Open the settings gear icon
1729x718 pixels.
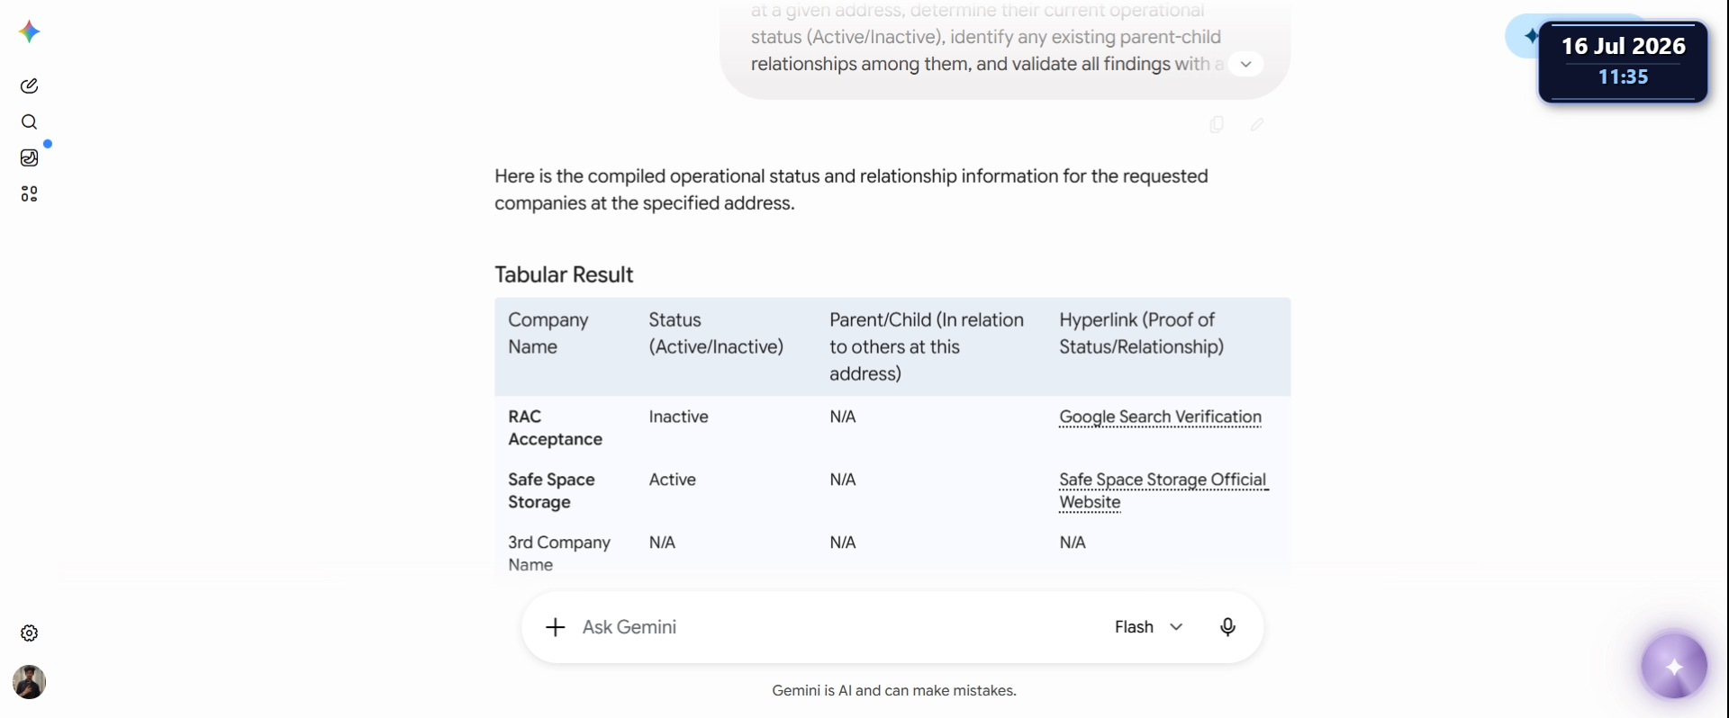pyautogui.click(x=29, y=633)
